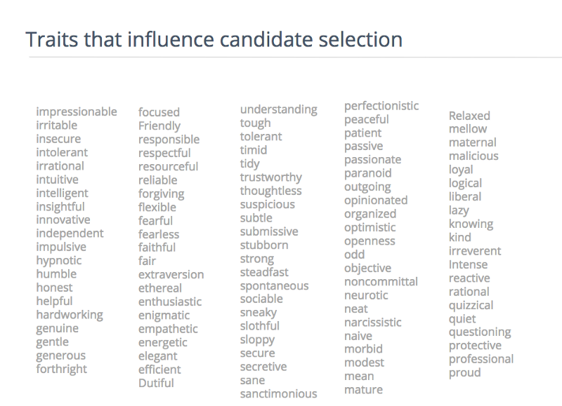The width and height of the screenshot is (562, 406).
Task: Click the trait 'intelligent'
Action: 63,194
